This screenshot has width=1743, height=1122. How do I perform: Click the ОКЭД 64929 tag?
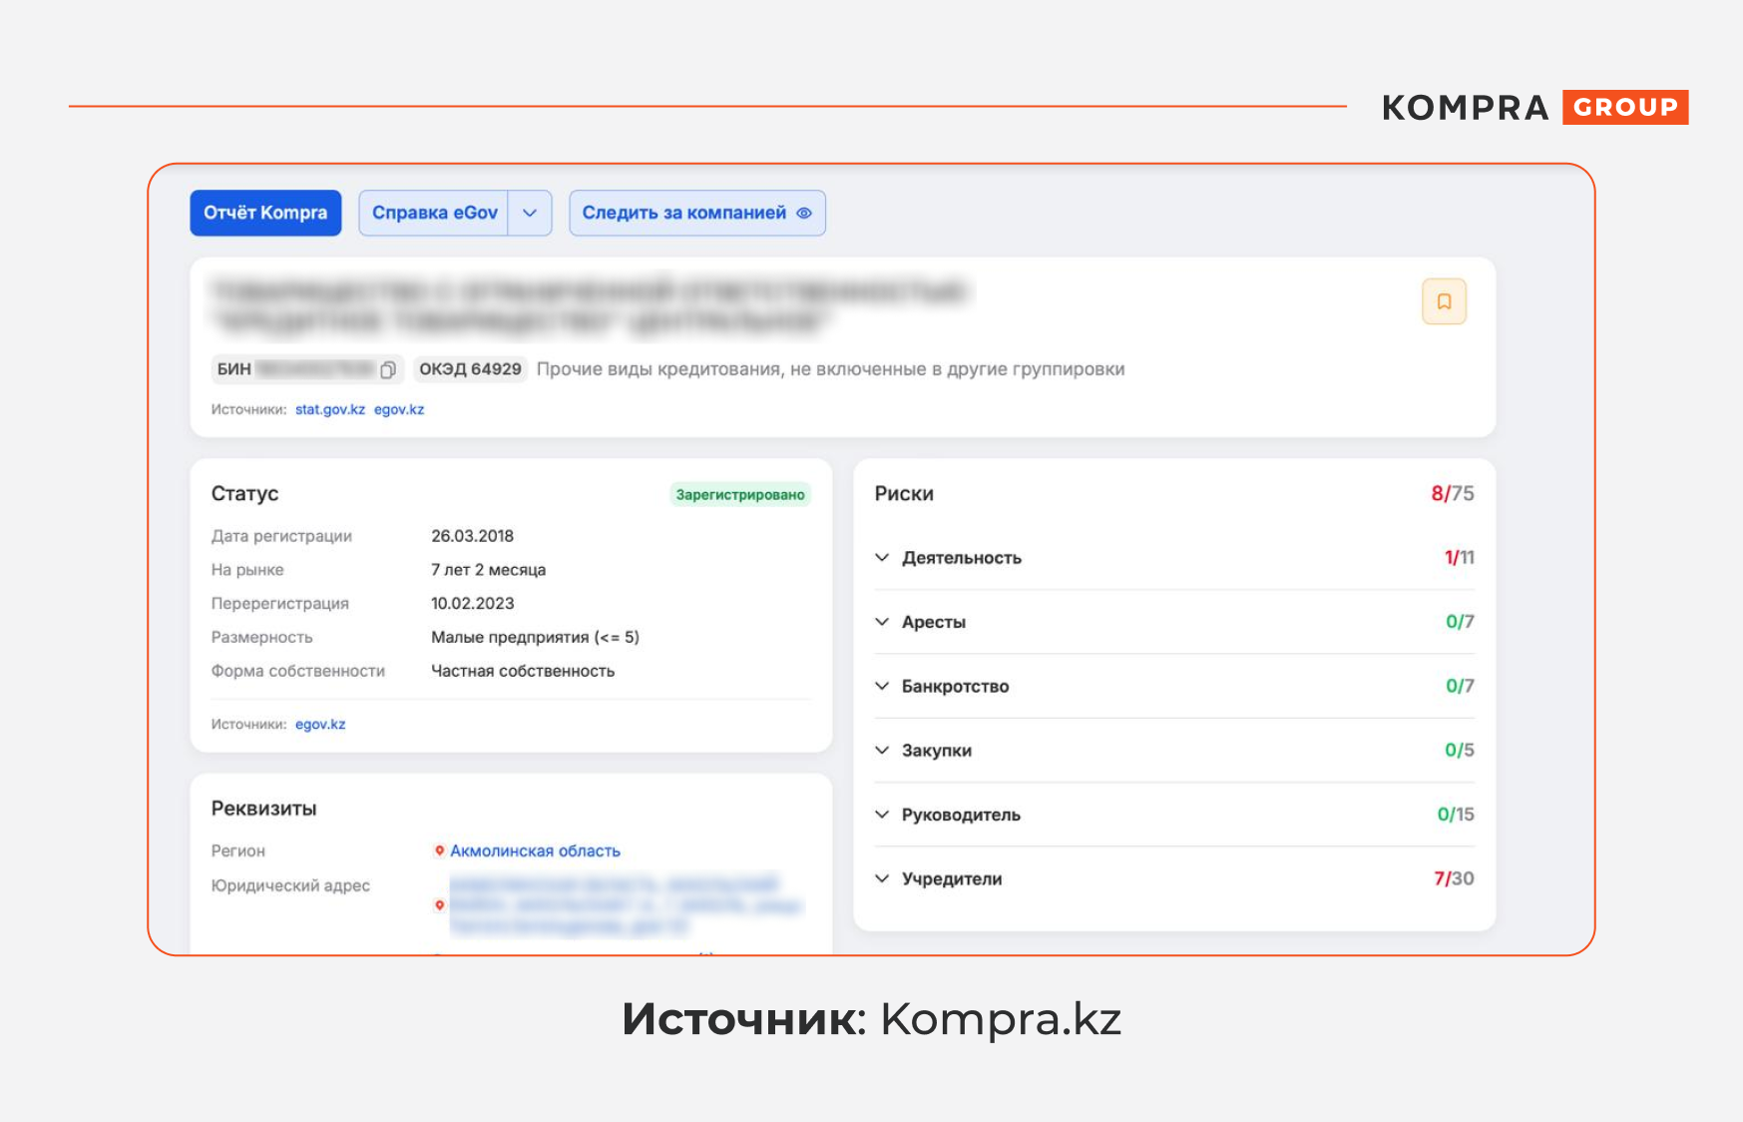[470, 369]
